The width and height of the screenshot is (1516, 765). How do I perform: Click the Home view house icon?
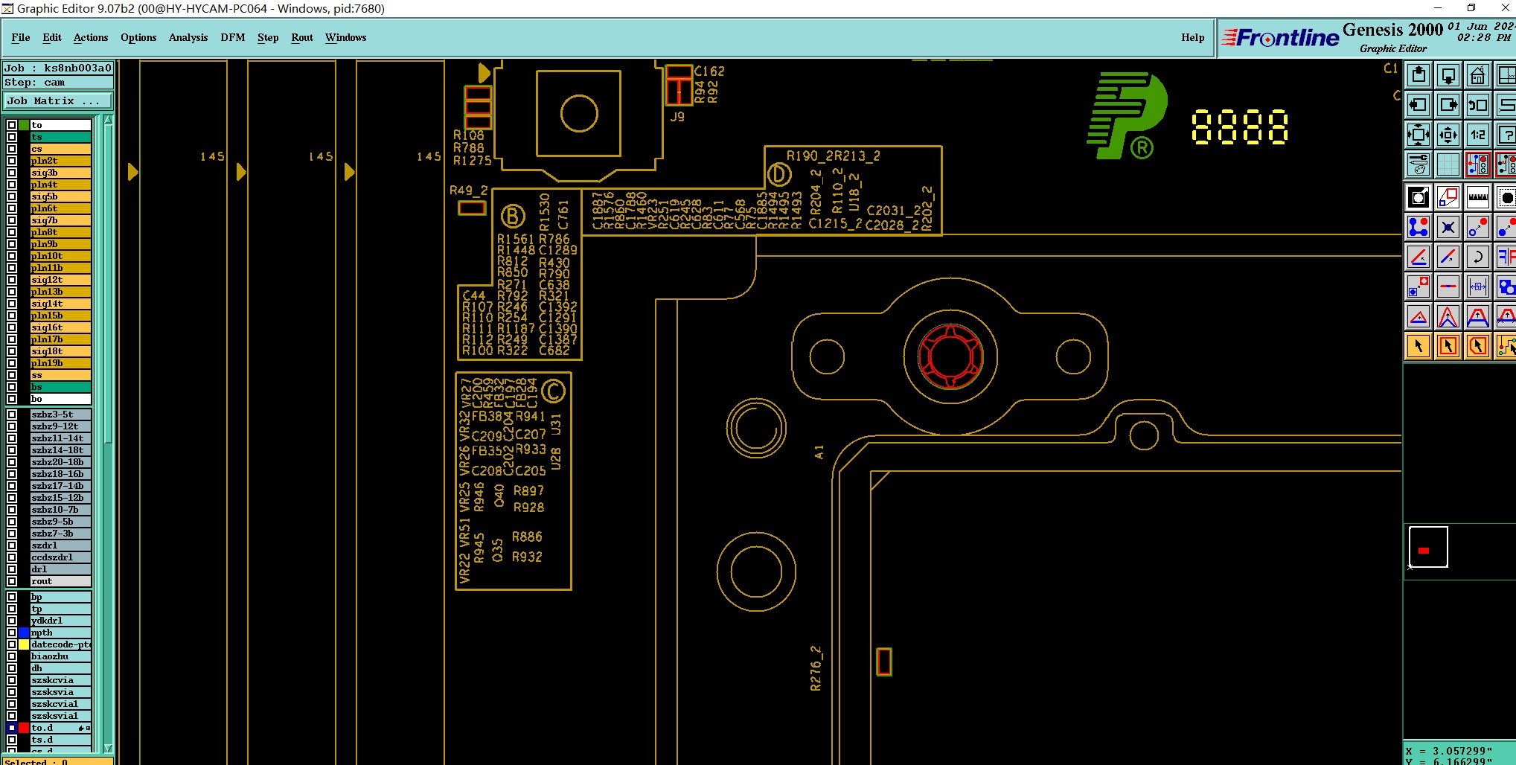(1478, 75)
